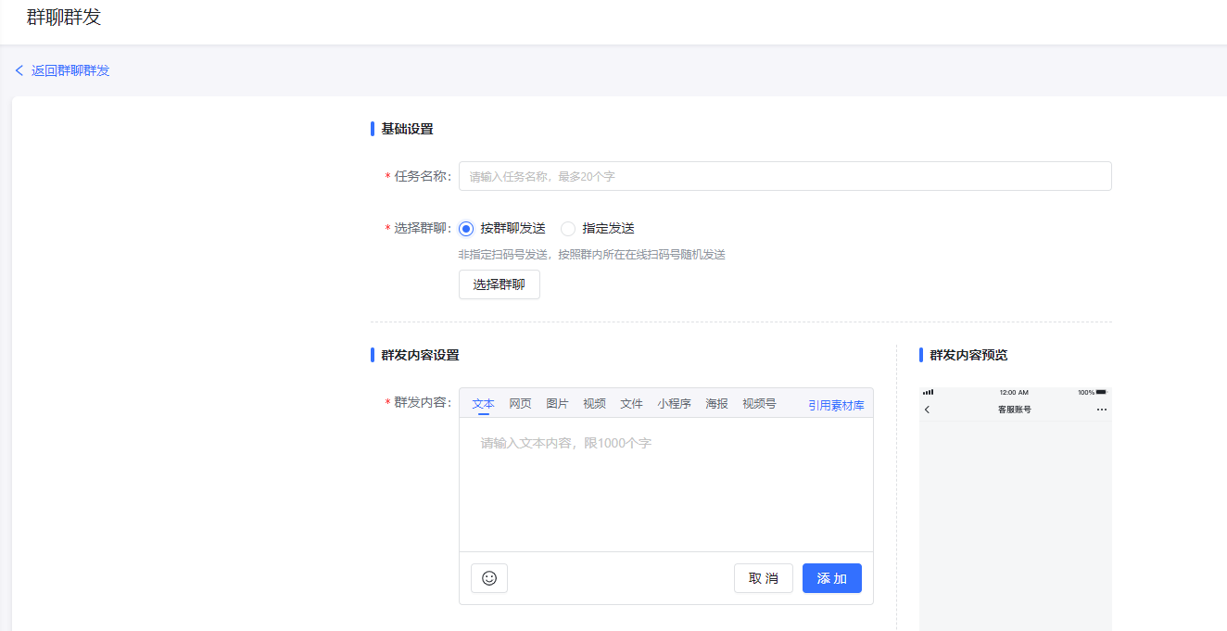The image size is (1227, 631).
Task: Click into the text content textarea
Action: (665, 484)
